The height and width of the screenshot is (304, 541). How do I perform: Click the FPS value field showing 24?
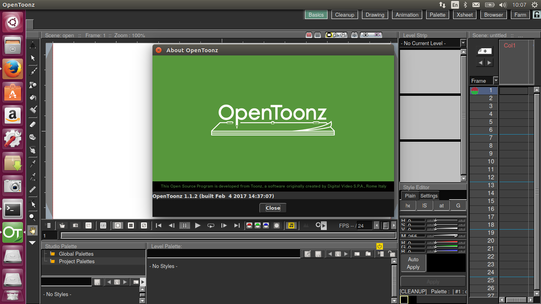[364, 226]
